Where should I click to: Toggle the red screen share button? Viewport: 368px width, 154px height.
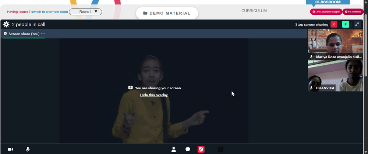201,149
